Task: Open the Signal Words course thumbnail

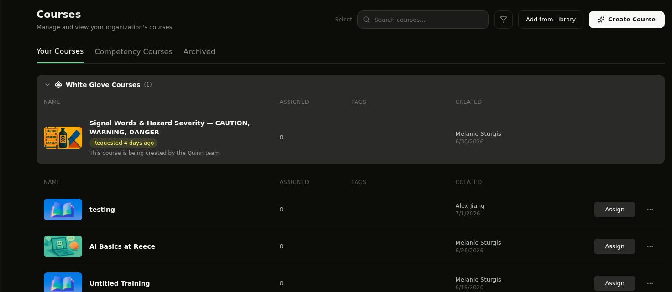Action: [x=63, y=138]
